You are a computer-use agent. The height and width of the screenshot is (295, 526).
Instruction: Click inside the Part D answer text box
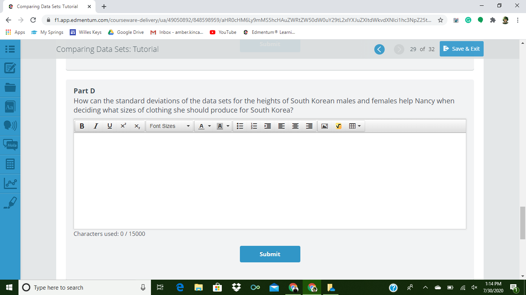[x=270, y=181]
